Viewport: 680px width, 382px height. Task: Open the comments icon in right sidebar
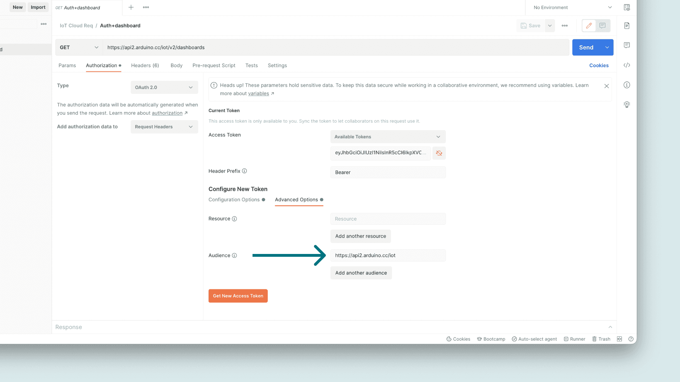point(627,45)
